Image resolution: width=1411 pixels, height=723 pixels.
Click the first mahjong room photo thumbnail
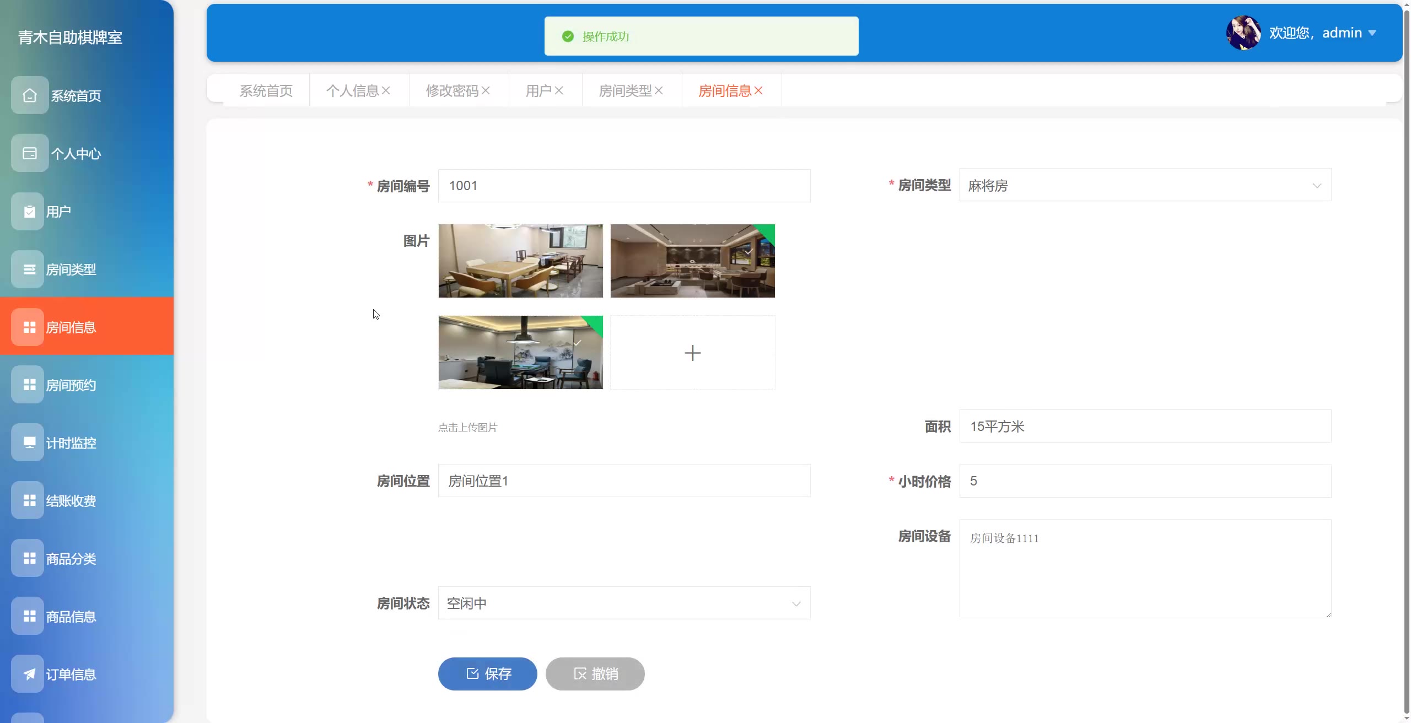click(520, 261)
